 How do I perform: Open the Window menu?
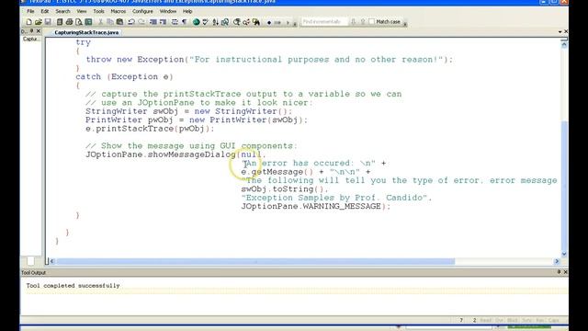coord(167,11)
